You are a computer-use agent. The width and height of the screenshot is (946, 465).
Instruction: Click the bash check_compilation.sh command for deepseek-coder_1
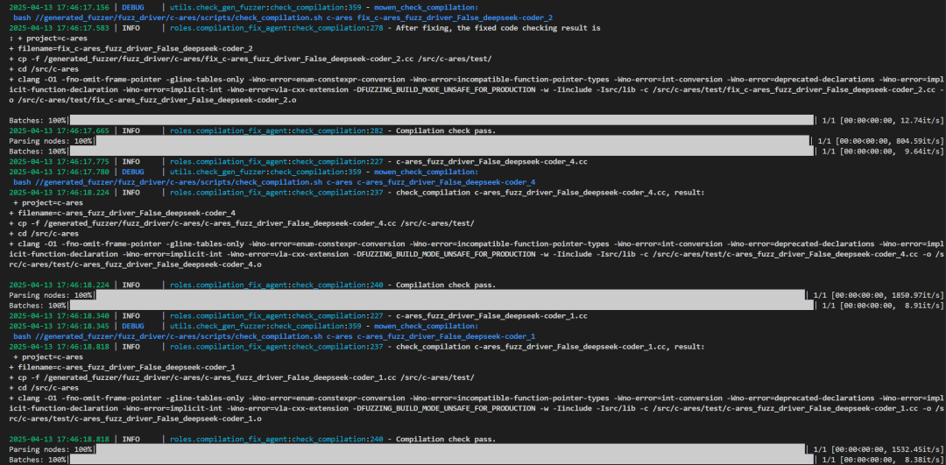pyautogui.click(x=274, y=336)
